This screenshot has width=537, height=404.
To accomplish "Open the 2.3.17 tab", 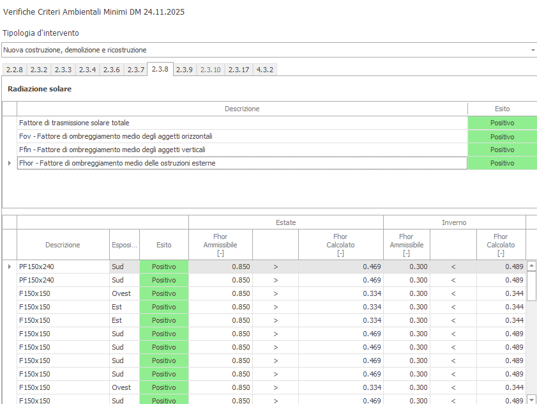I will [x=239, y=70].
